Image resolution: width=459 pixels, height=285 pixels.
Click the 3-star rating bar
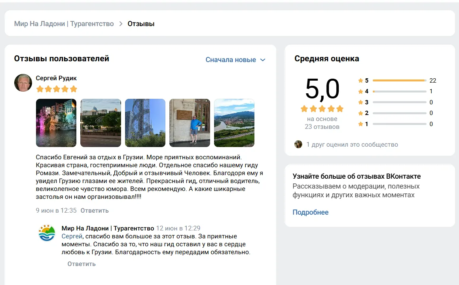point(400,102)
